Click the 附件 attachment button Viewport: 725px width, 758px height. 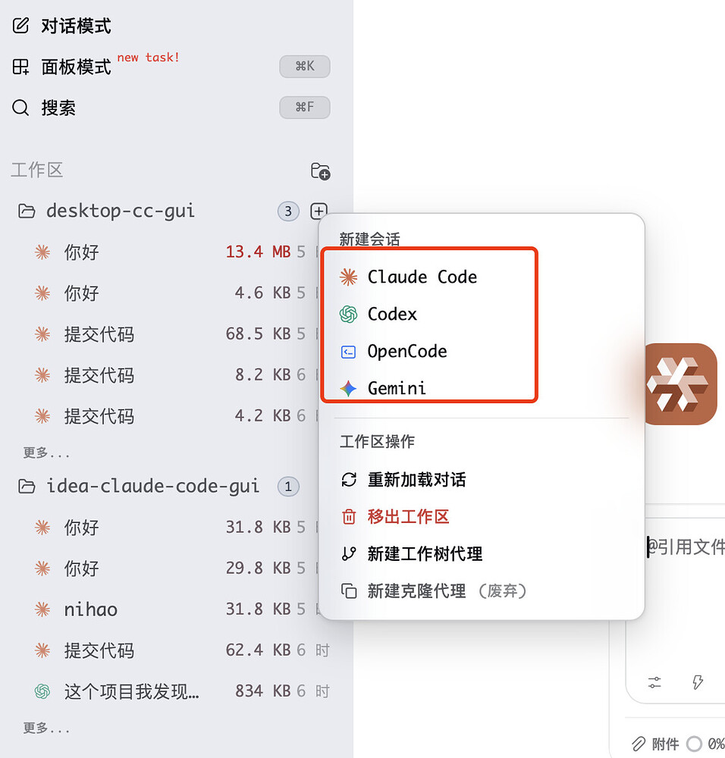655,744
